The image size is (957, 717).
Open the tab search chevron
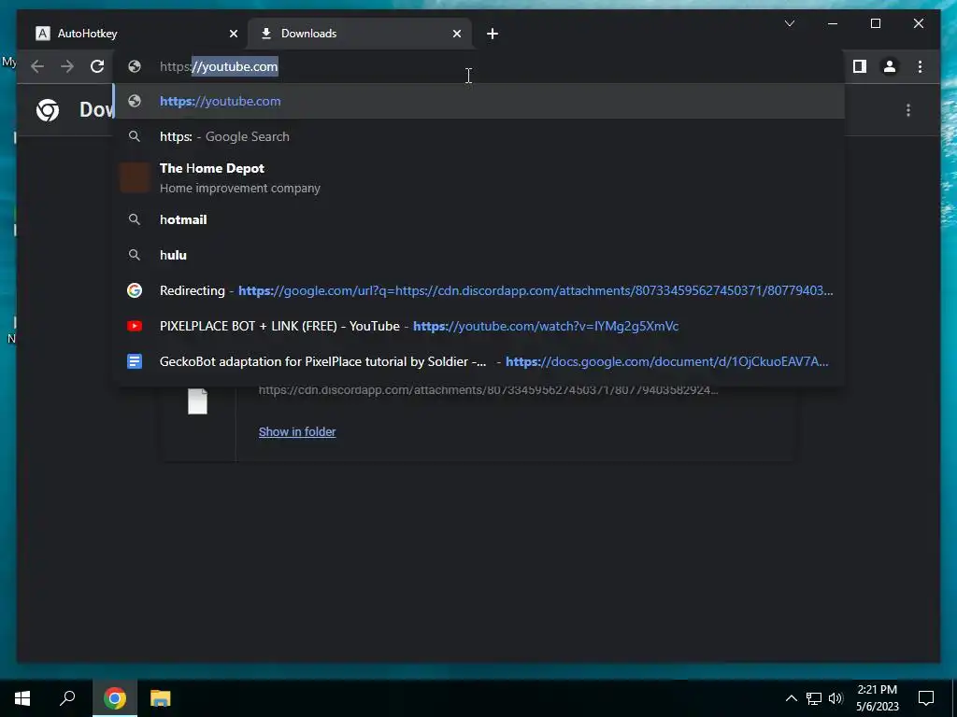click(789, 23)
